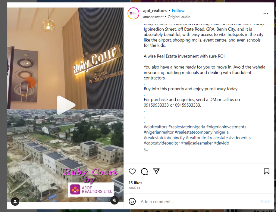Open #realestateinbenincity hashtag

tap(164, 138)
